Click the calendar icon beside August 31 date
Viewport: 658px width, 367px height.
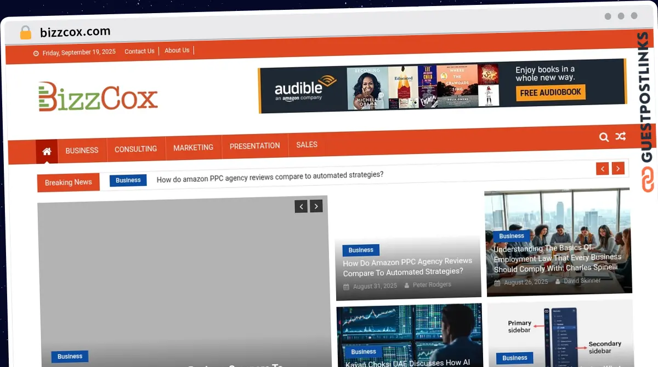(348, 286)
